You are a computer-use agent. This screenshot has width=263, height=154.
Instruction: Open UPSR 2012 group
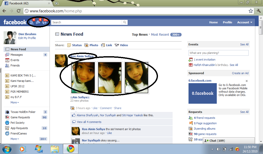(x=17, y=86)
